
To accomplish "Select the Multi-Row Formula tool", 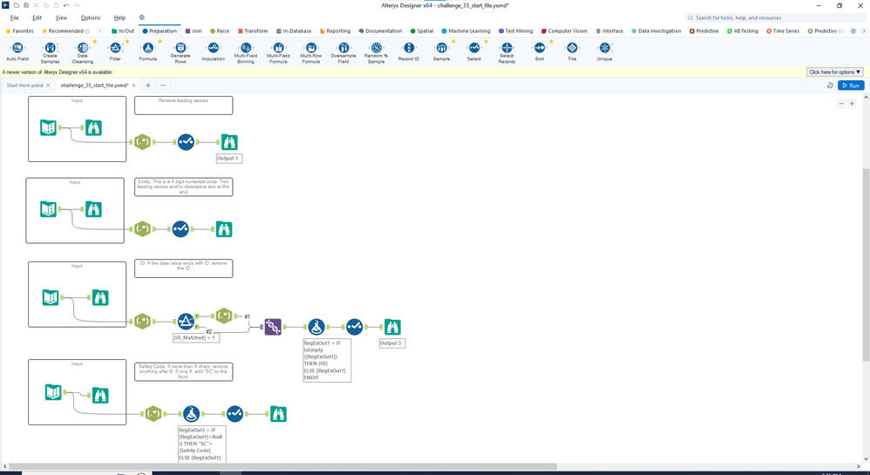I will point(310,48).
